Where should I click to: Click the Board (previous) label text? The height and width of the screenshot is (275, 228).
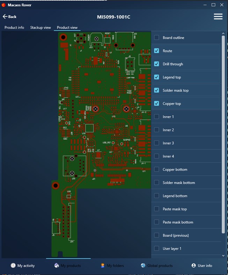coord(176,235)
